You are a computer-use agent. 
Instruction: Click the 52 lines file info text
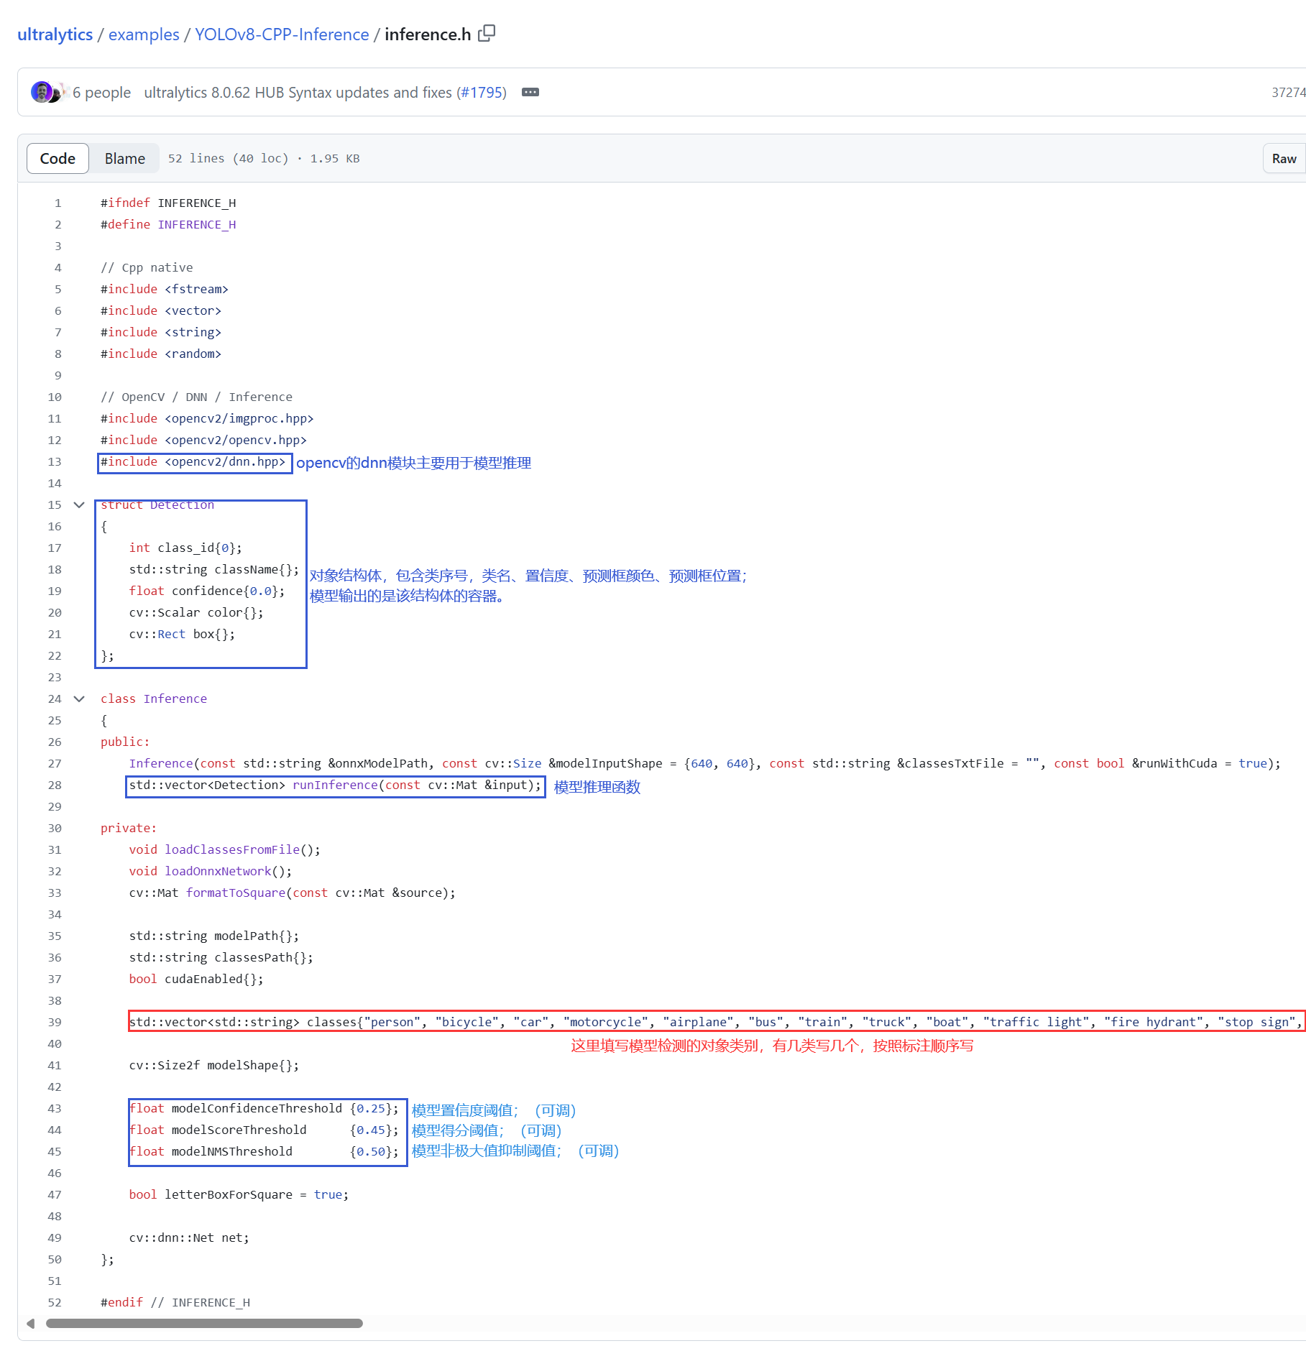pos(264,158)
